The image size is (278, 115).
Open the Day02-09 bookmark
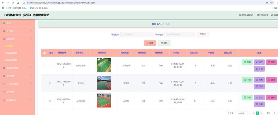pyautogui.click(x=39, y=8)
